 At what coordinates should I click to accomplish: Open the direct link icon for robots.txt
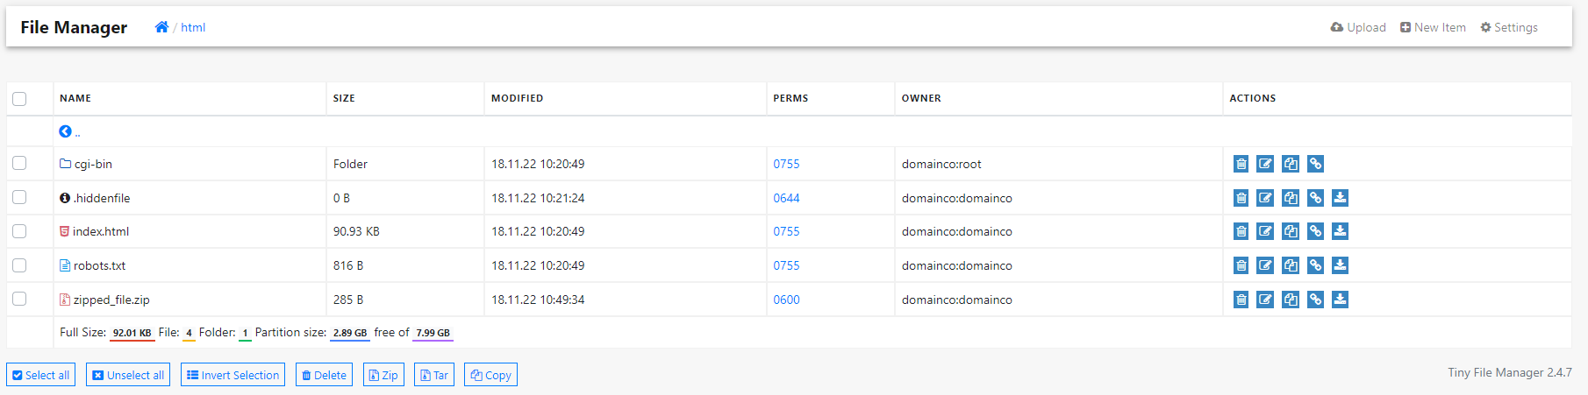[x=1315, y=265]
